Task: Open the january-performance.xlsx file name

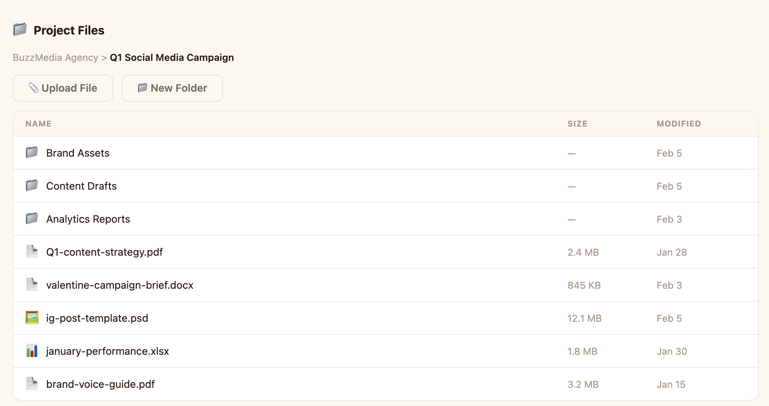Action: (x=107, y=351)
